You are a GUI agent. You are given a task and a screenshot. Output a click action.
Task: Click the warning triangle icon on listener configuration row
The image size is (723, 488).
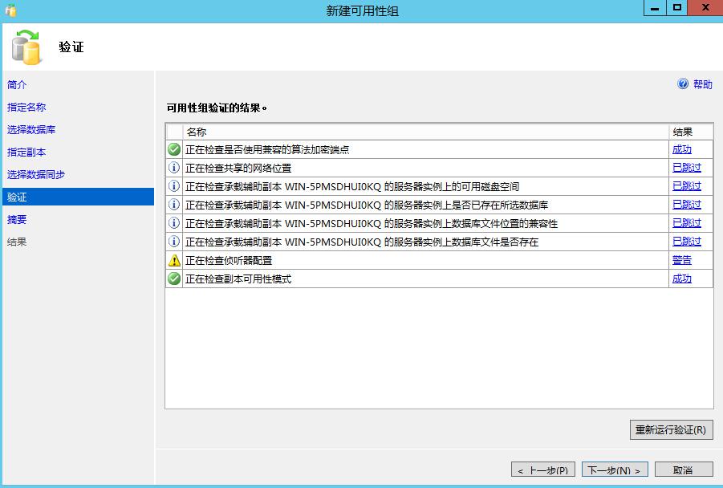coord(175,260)
